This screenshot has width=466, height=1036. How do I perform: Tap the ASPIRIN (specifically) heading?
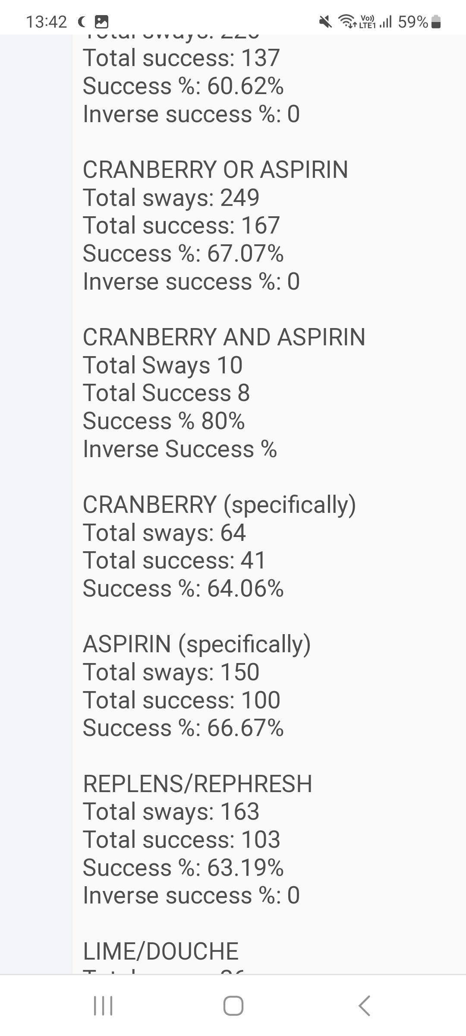coord(197,644)
